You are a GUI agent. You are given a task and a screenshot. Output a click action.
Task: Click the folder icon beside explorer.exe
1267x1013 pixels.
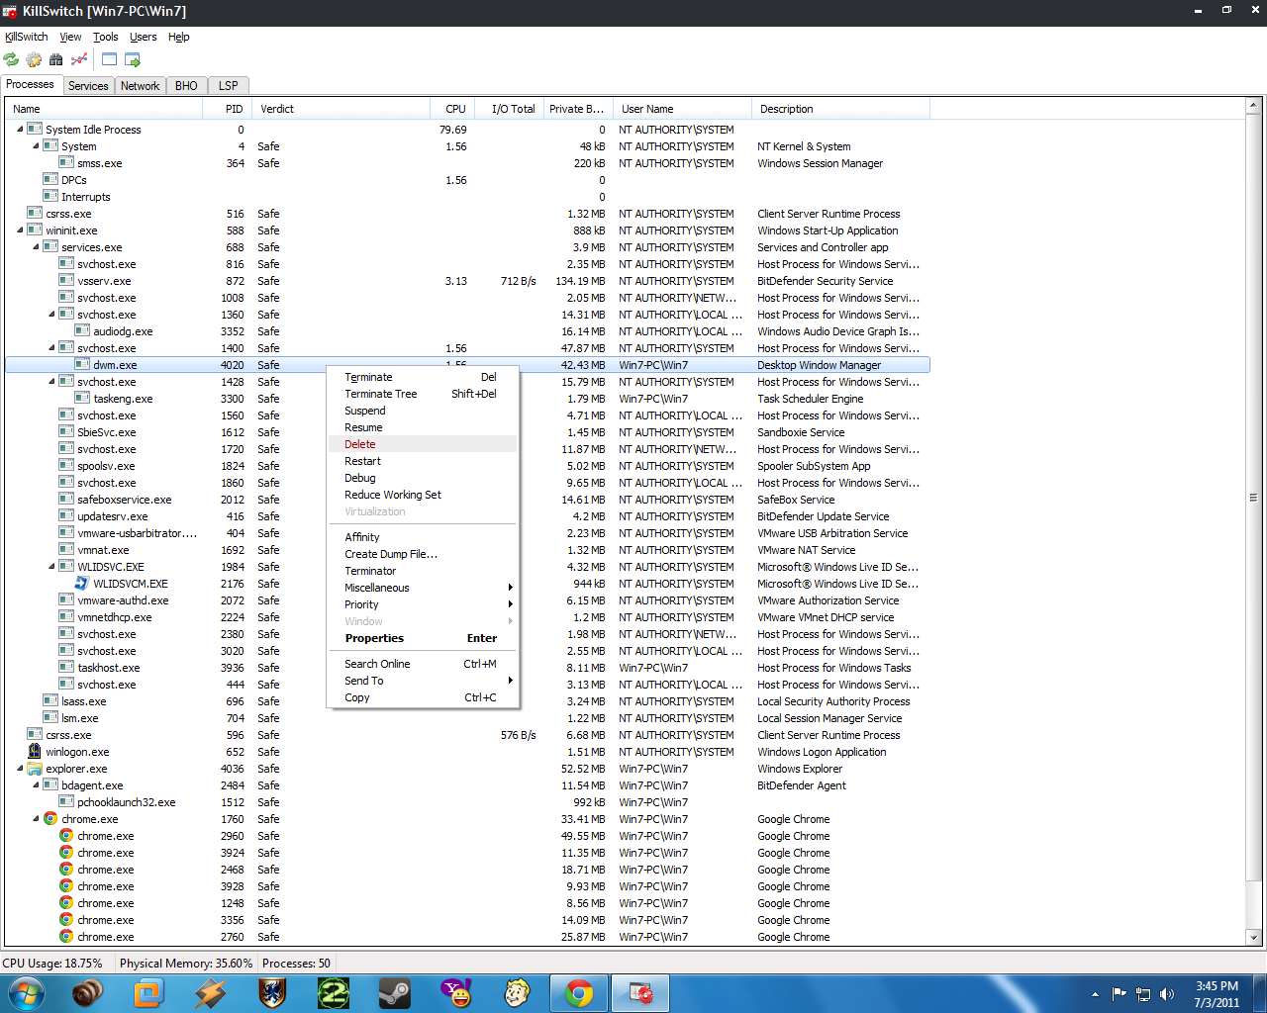pyautogui.click(x=35, y=769)
